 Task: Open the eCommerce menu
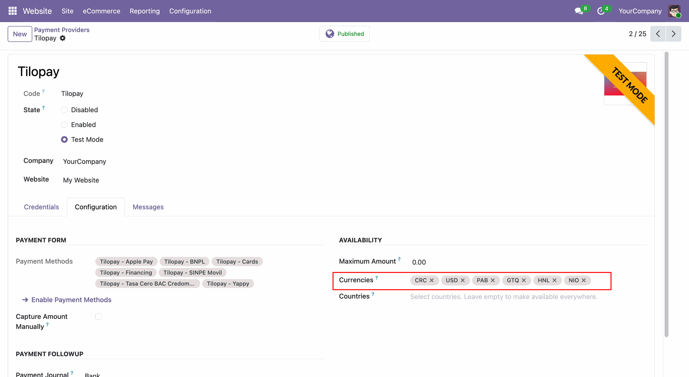tap(102, 11)
